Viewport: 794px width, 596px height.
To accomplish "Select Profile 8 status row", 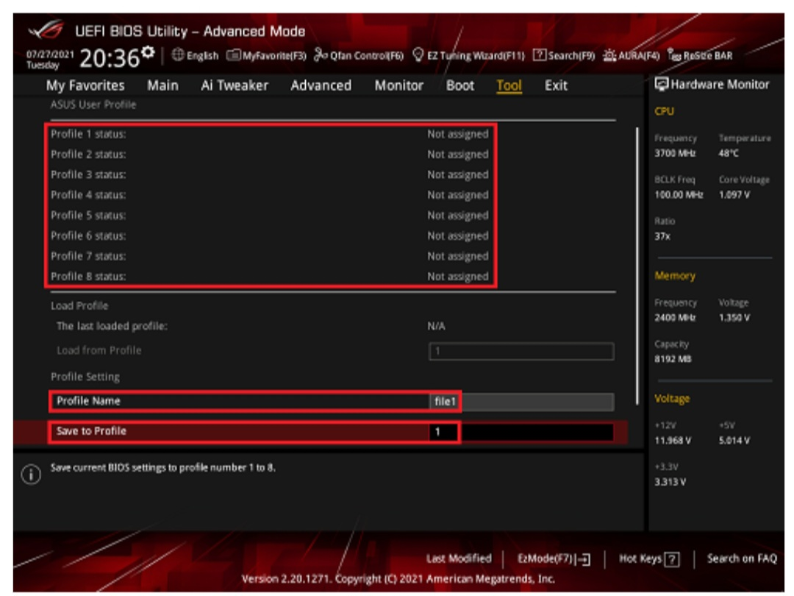I will (x=270, y=276).
